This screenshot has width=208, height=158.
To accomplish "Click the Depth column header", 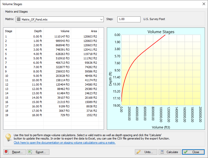I will [30, 31].
